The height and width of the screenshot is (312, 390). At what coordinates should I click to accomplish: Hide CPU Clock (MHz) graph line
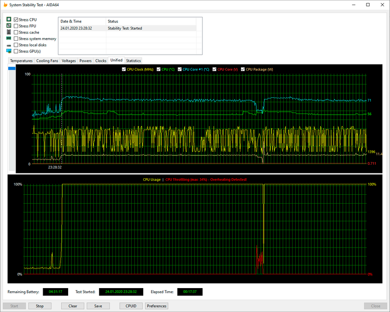(124, 69)
